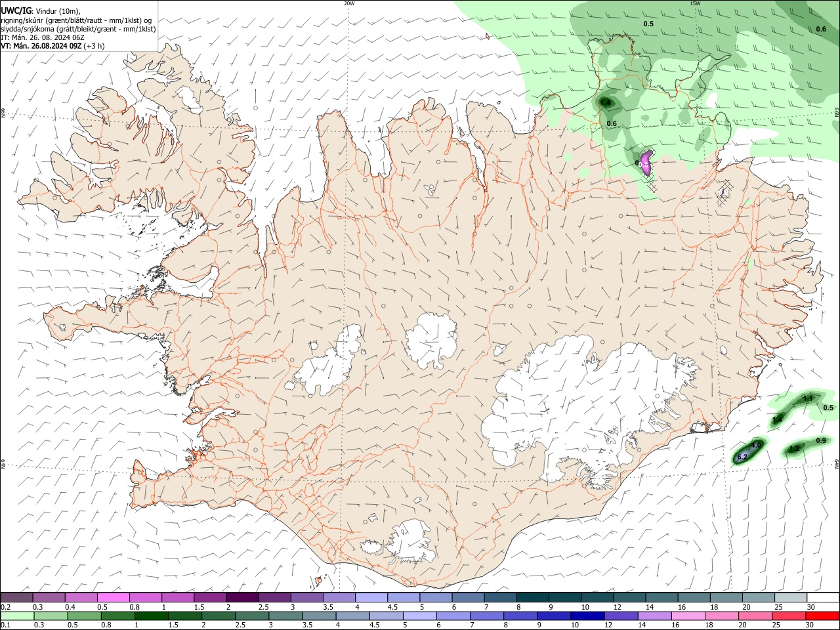Click the top legend swatch between 14 and 16

point(661,597)
